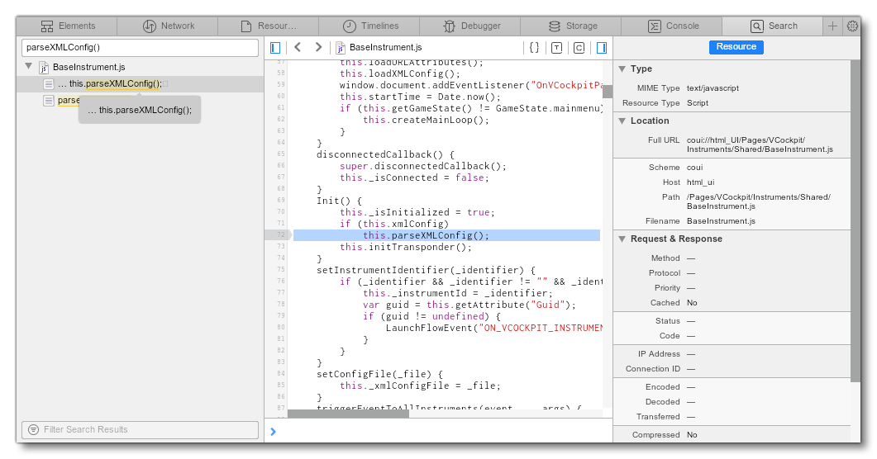Add a new tab with plus icon
Screen dimensions: 877x459
[x=833, y=26]
